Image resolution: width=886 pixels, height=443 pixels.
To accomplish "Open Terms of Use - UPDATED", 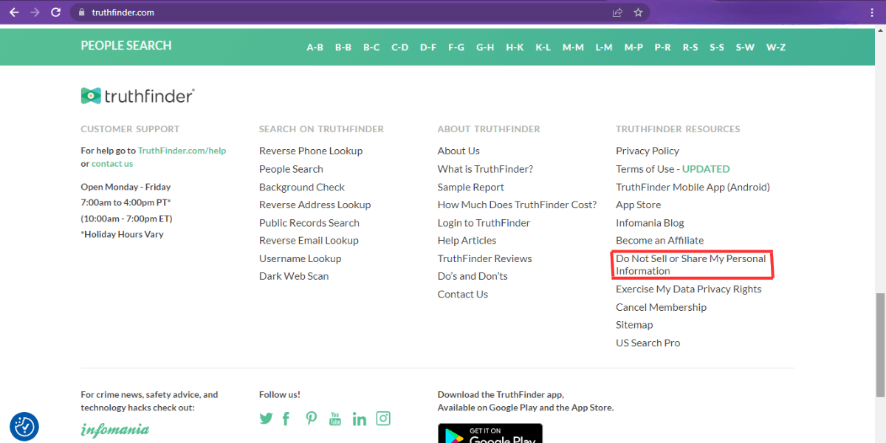I will click(x=673, y=169).
